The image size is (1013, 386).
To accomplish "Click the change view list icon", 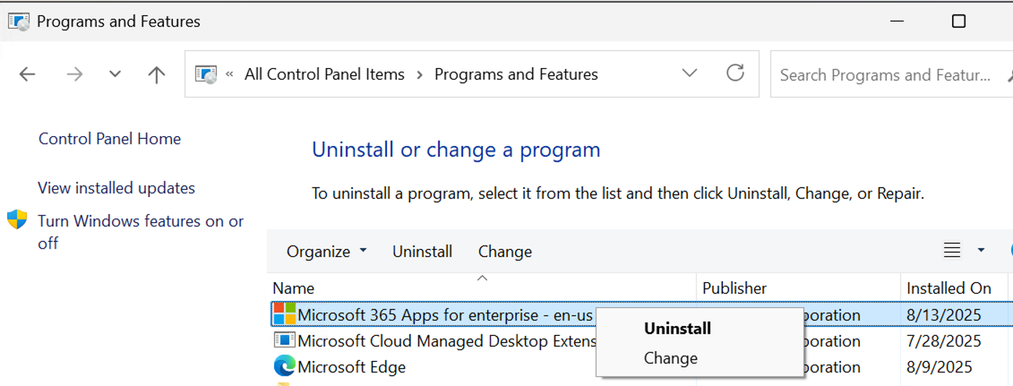I will (x=952, y=251).
